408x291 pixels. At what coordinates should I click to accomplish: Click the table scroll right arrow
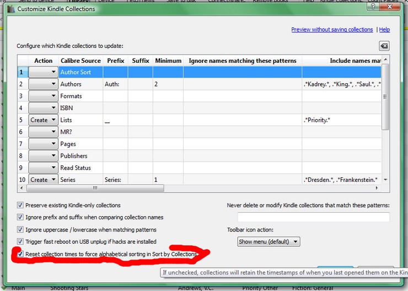pos(377,188)
